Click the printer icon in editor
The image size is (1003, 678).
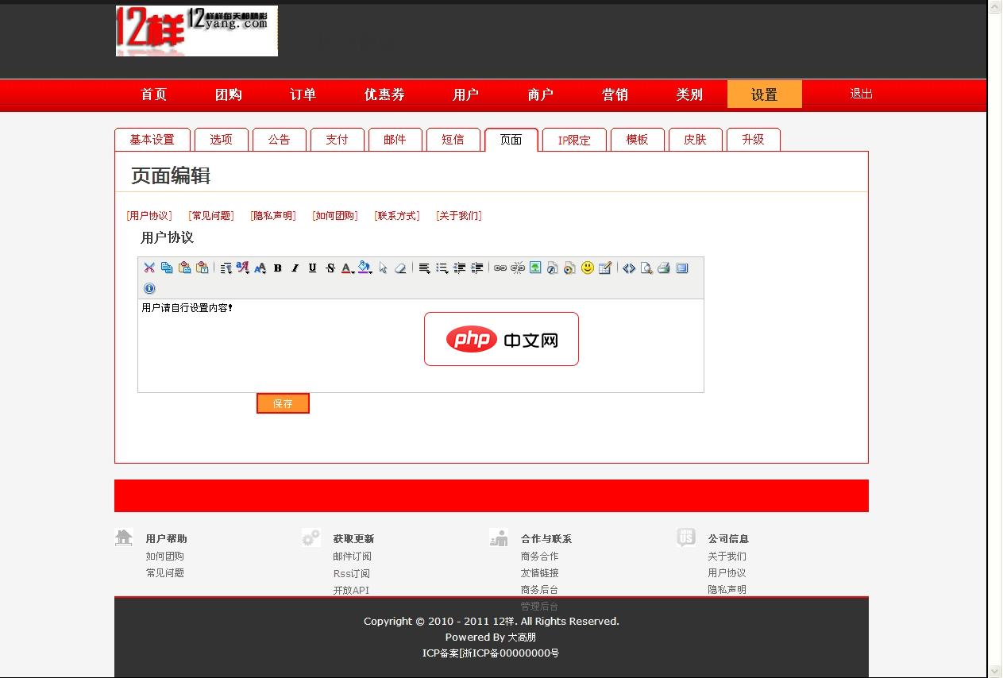coord(664,268)
